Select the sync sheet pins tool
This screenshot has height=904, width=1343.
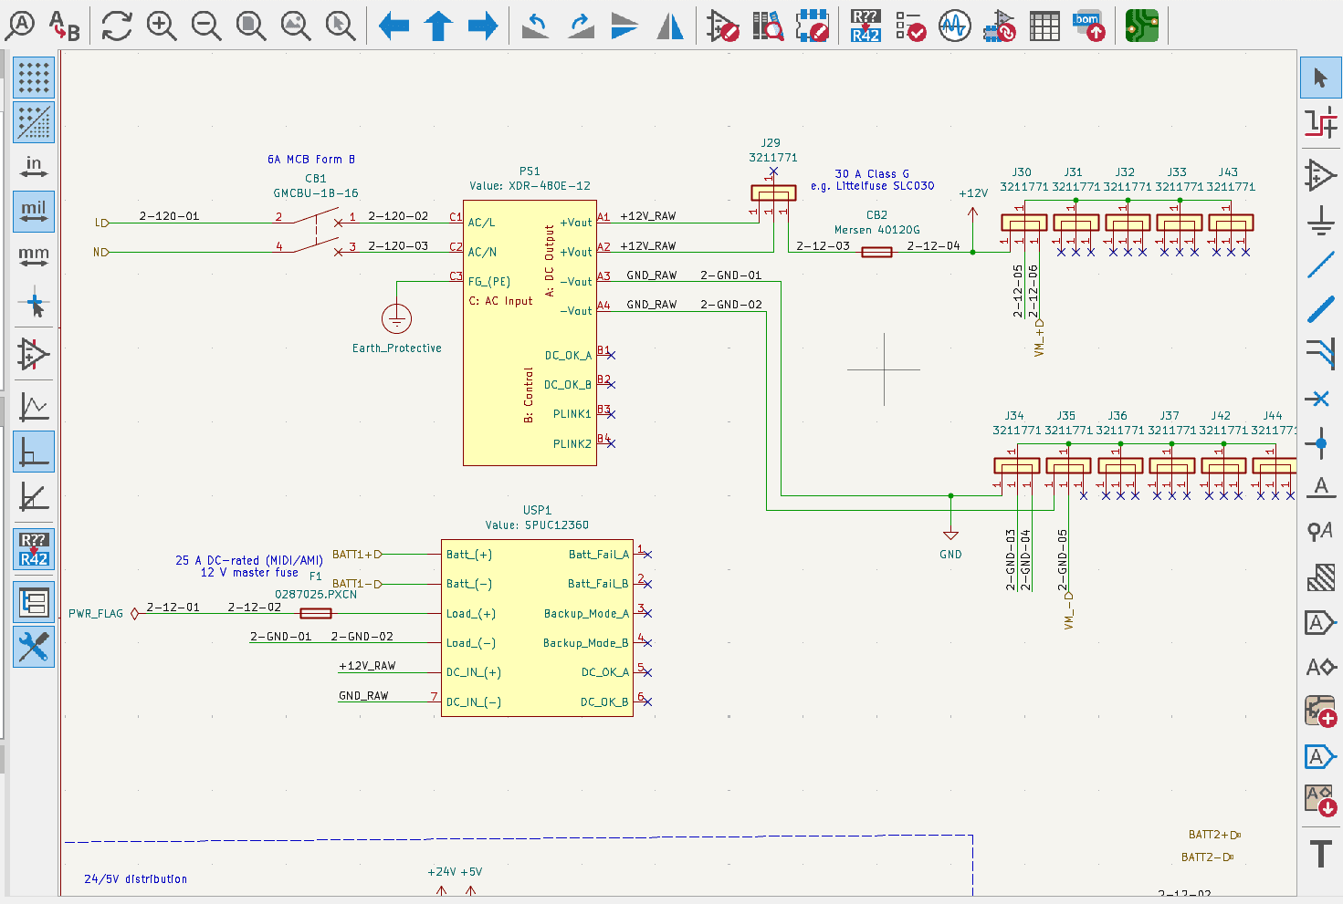[1320, 801]
